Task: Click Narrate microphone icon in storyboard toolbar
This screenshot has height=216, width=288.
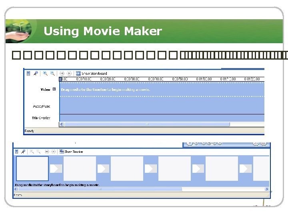Action: click(x=23, y=152)
